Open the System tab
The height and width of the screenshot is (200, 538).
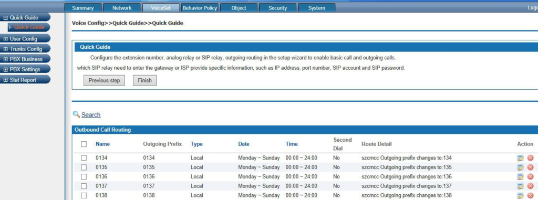[x=316, y=8]
